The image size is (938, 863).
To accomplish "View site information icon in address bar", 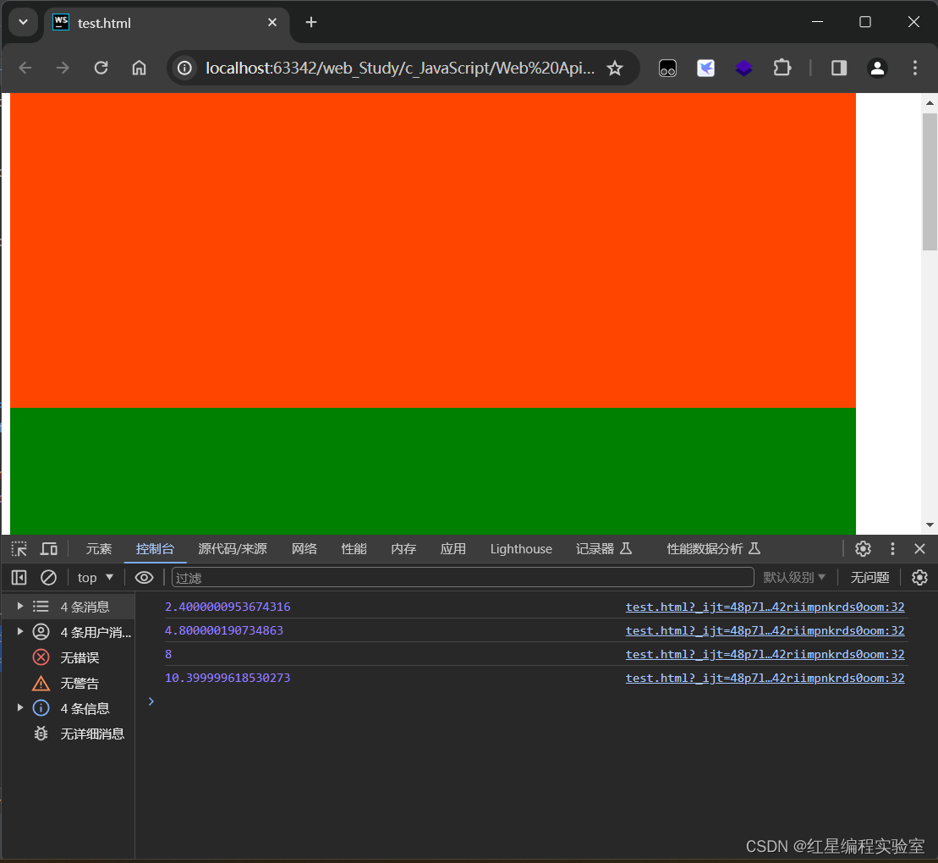I will tap(184, 68).
